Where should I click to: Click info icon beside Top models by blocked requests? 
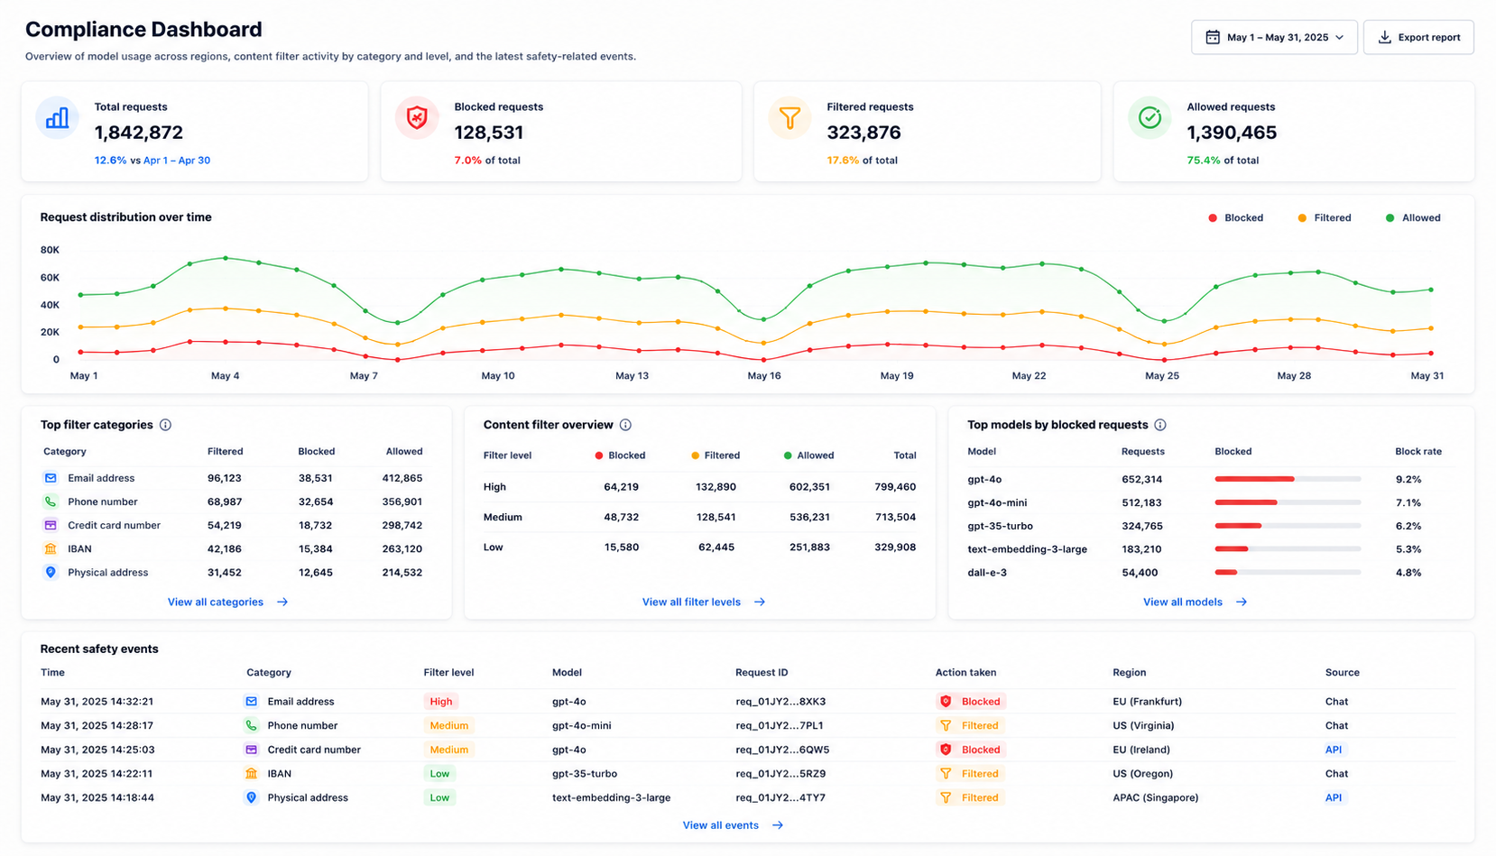point(1160,425)
